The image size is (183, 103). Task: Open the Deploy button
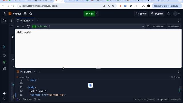(x=157, y=14)
